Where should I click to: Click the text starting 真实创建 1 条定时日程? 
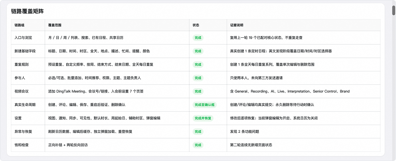(x=281, y=51)
